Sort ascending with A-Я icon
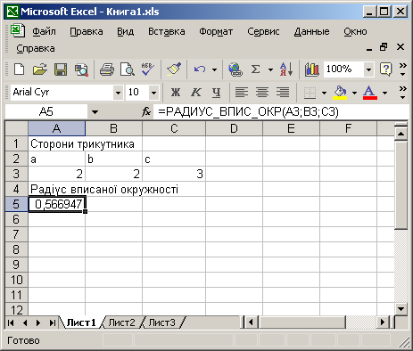Screen dimensions: 413x351 coord(286,69)
